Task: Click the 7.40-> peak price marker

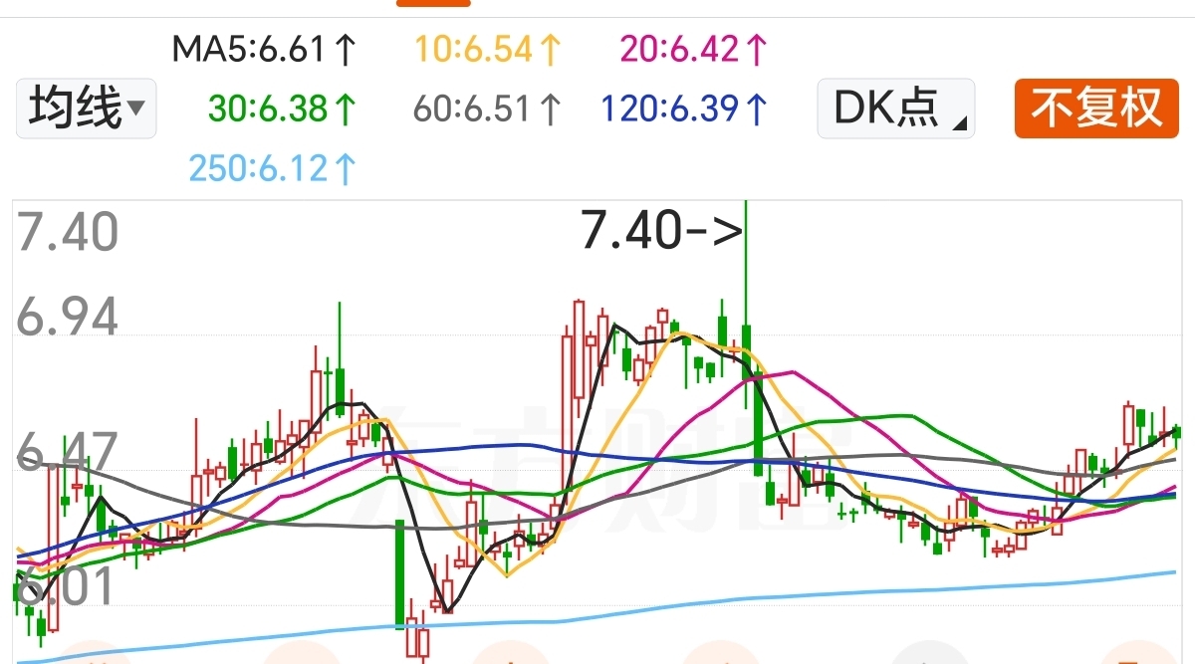Action: coord(662,232)
